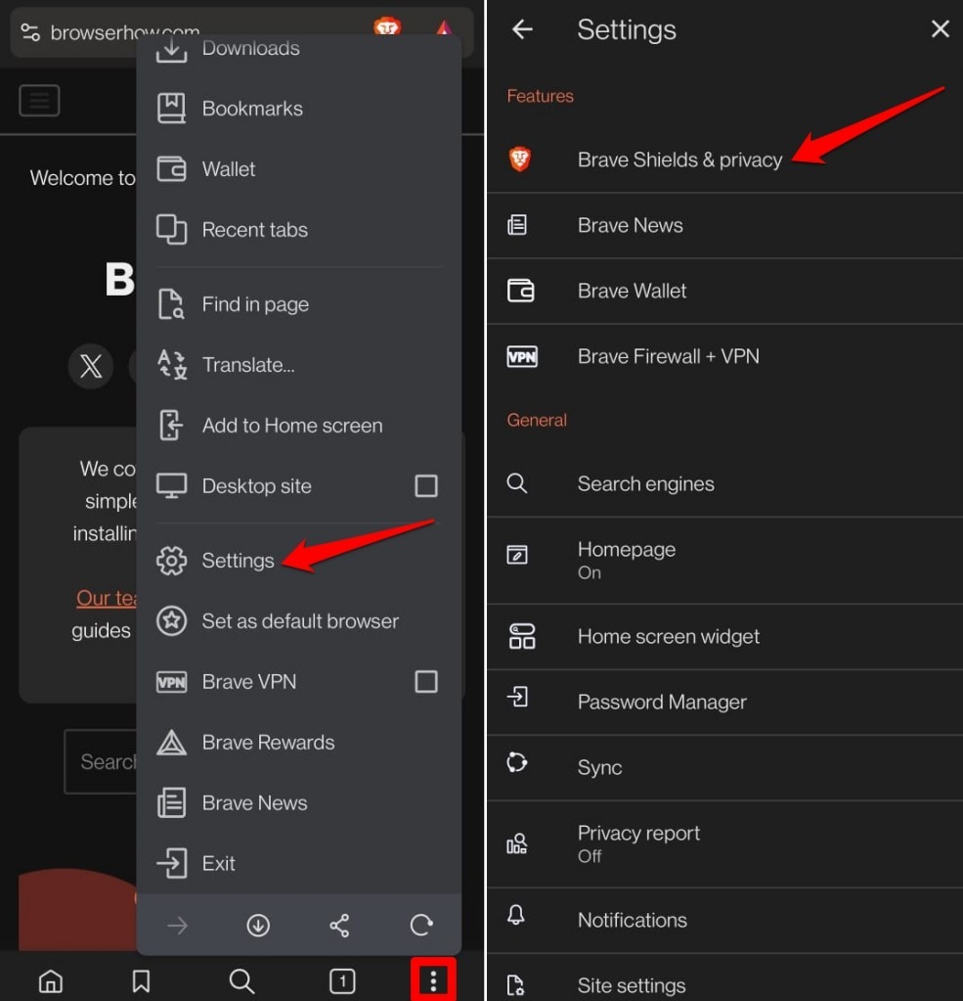Open Bookmarks in the browser menu
The width and height of the screenshot is (963, 1001).
298,109
